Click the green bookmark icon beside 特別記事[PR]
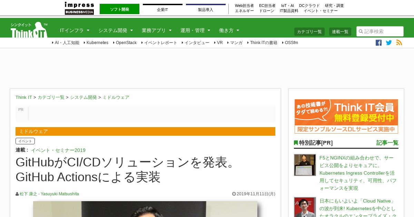414x217 pixels. [296, 143]
